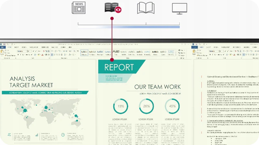
Task: Open font name dropdown in right Word window
Action: (x=218, y=51)
